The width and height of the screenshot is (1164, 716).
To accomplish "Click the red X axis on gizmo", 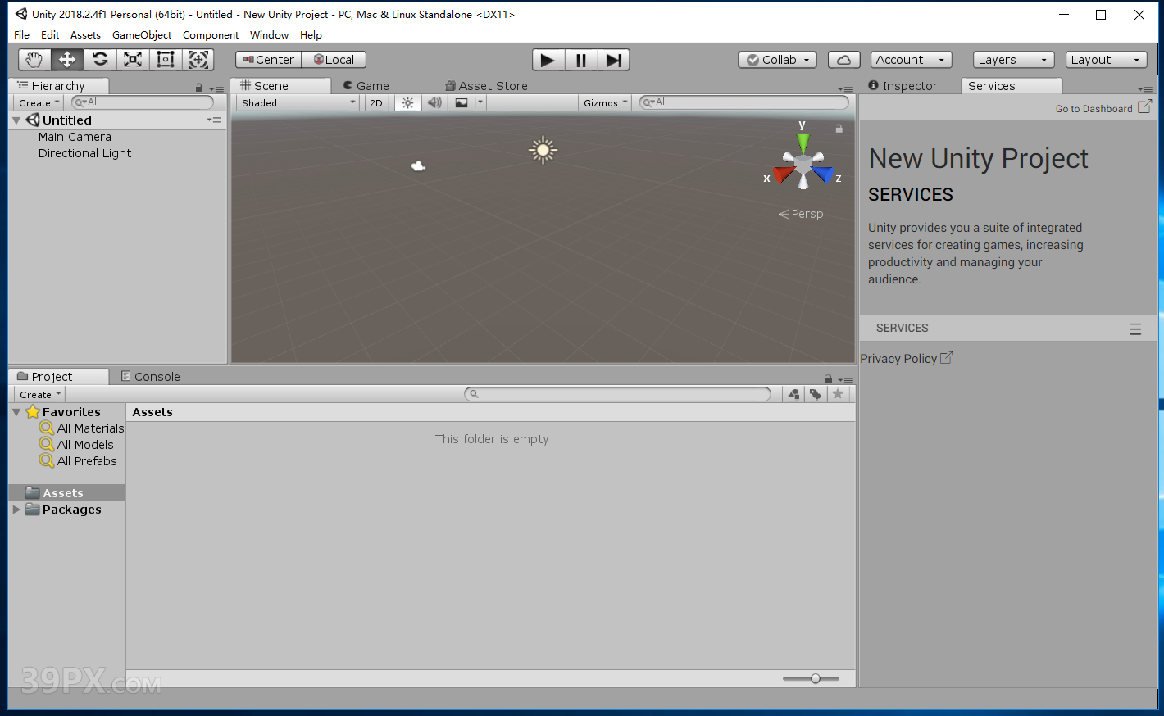I will [783, 174].
